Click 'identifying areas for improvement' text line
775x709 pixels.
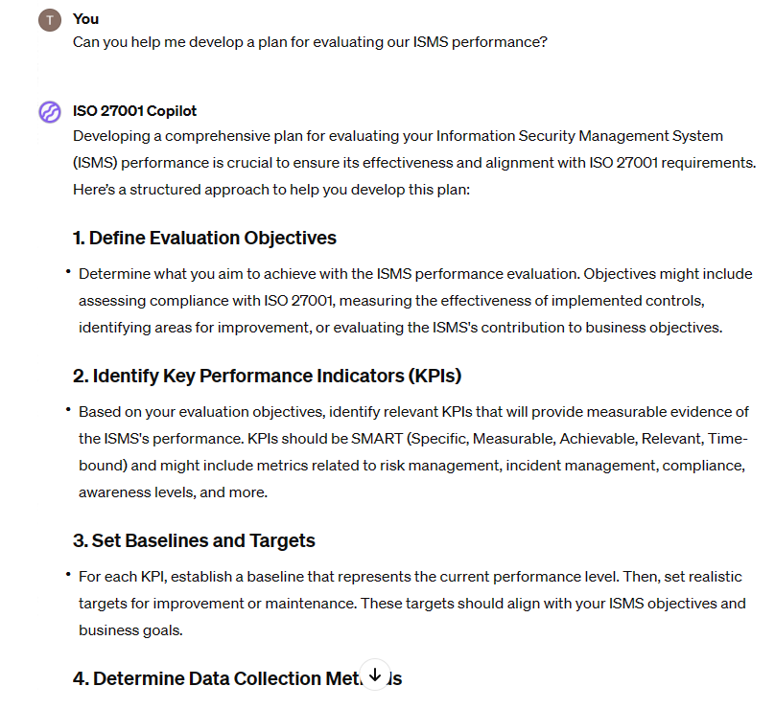[195, 328]
